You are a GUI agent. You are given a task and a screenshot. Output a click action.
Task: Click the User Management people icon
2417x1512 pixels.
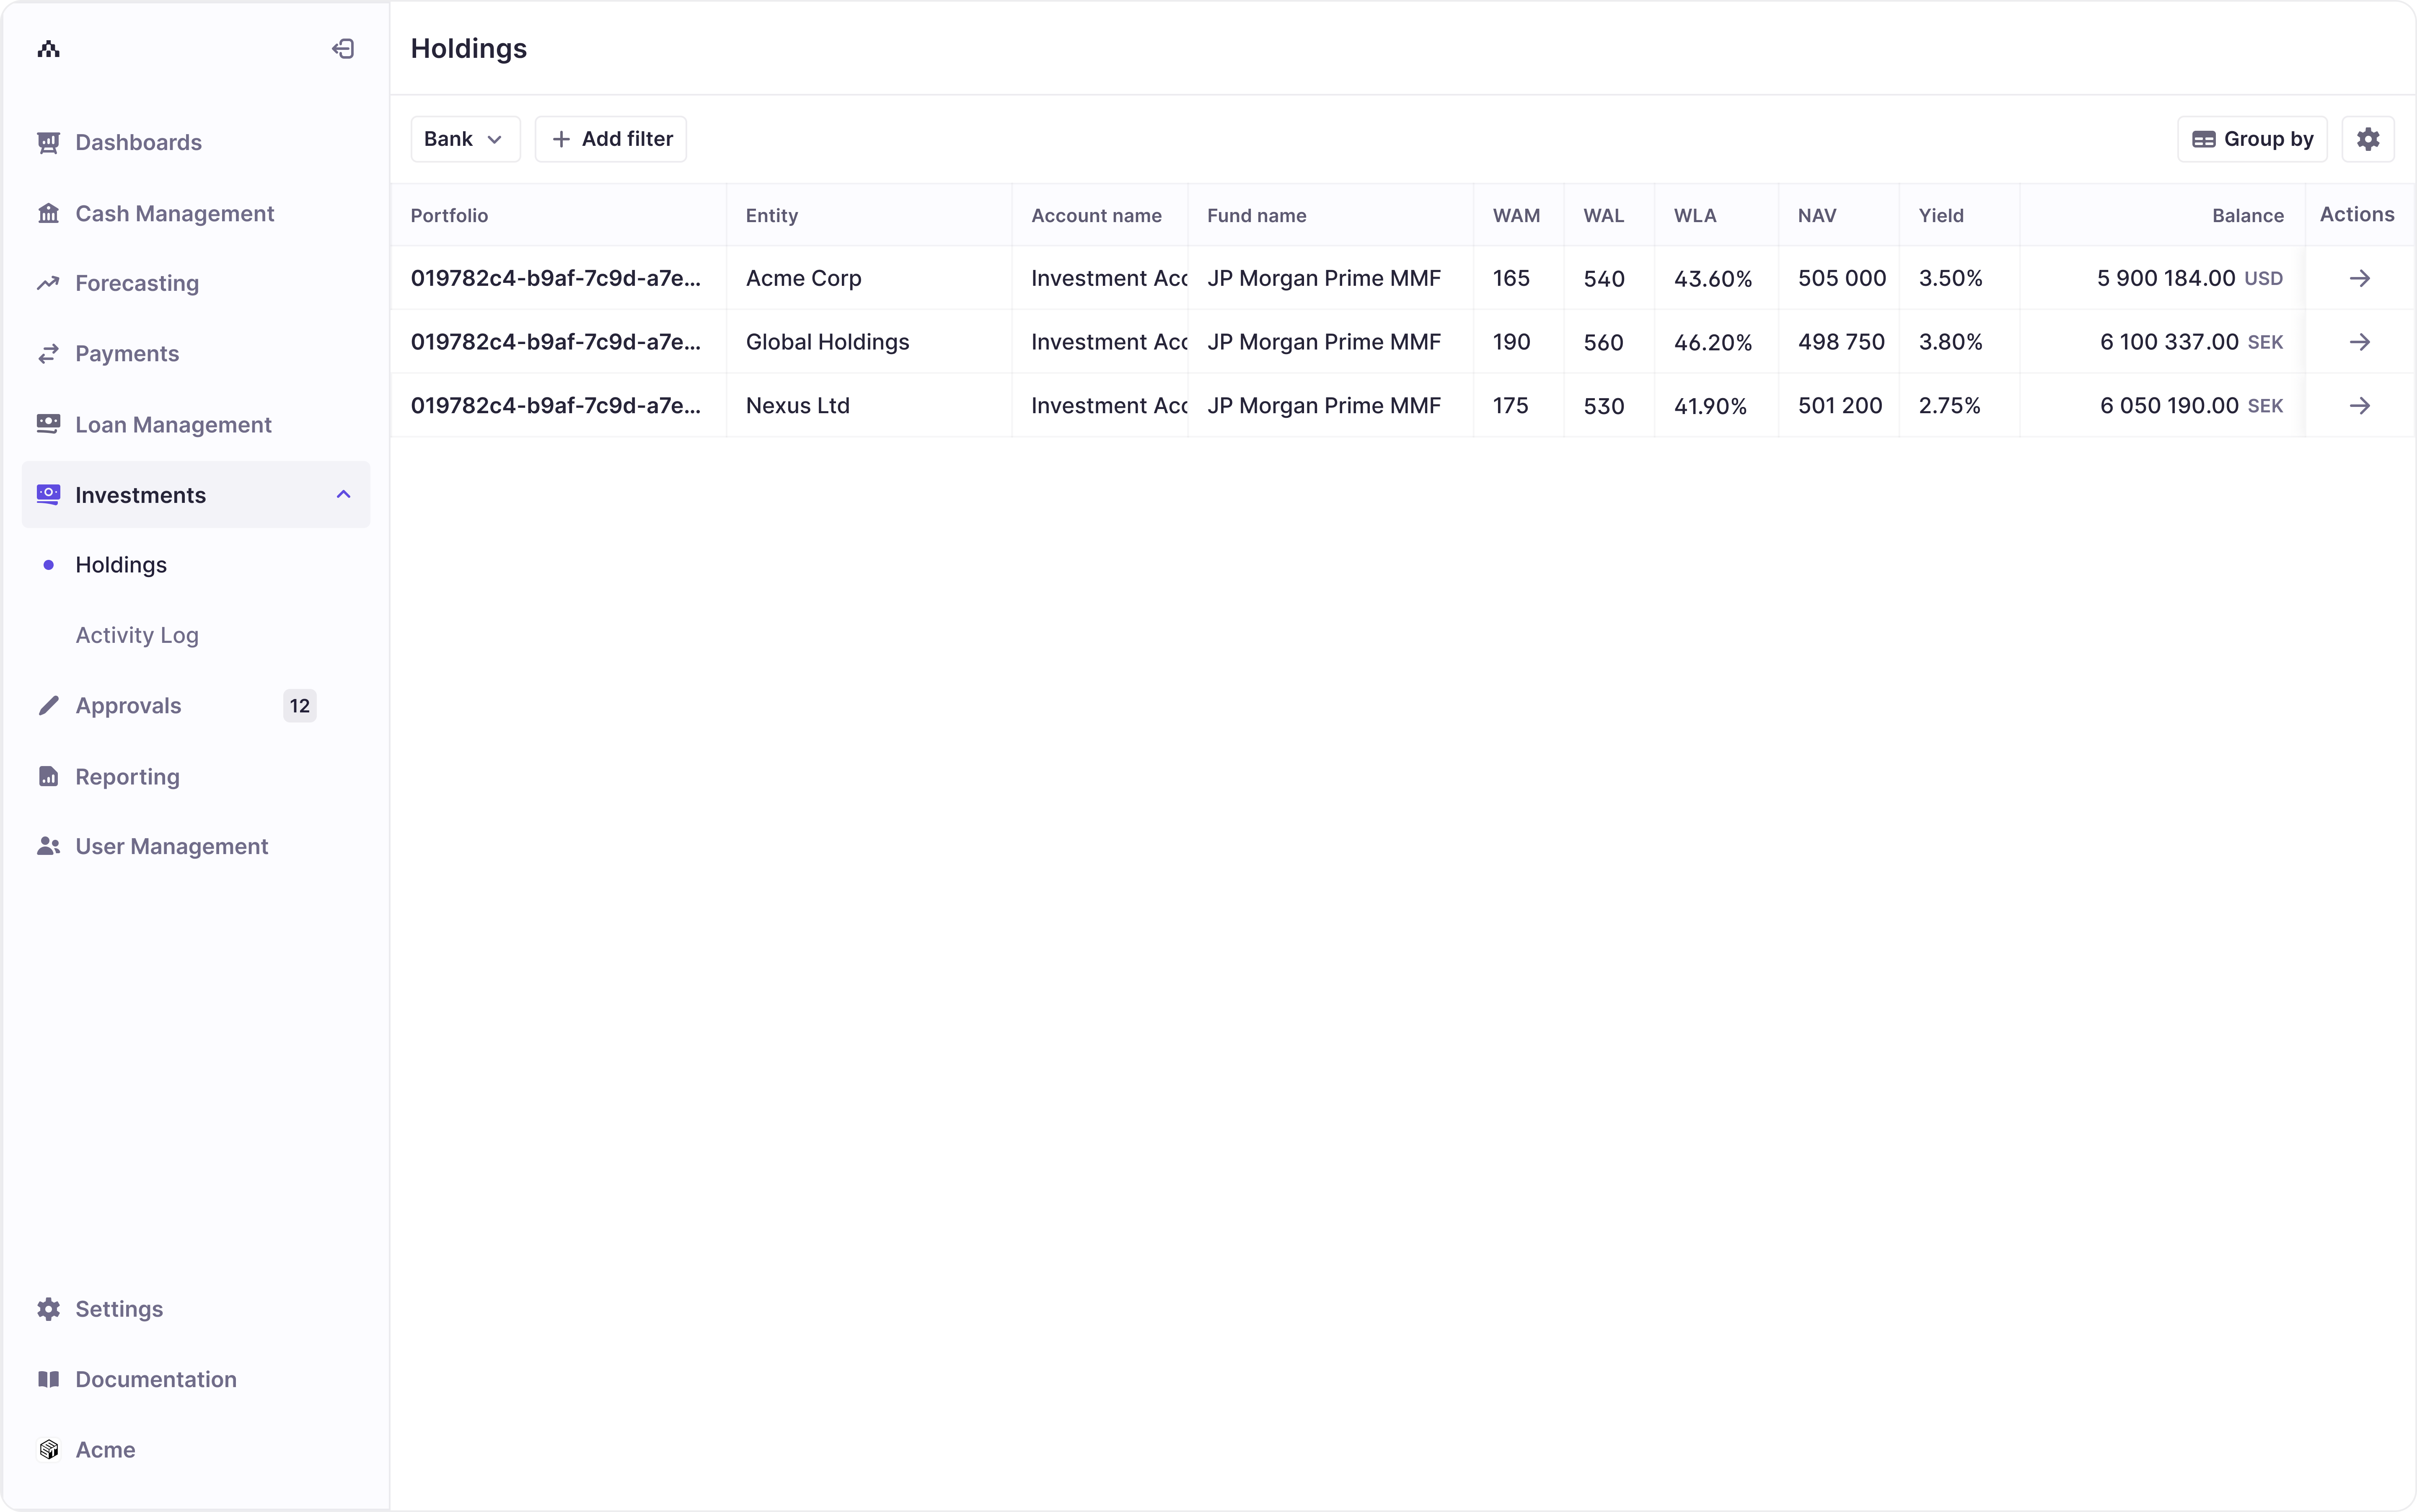point(48,846)
